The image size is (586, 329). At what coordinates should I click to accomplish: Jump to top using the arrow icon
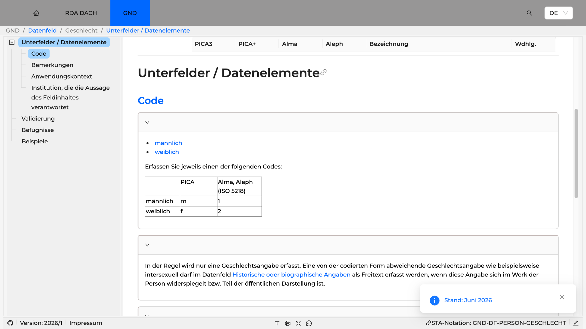point(277,323)
